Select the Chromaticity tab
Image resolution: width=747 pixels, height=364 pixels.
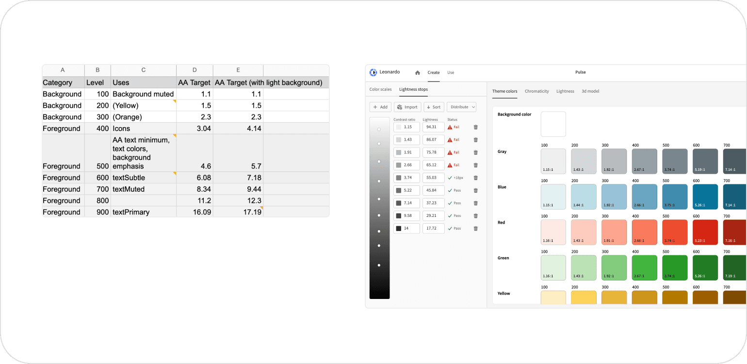coord(537,91)
